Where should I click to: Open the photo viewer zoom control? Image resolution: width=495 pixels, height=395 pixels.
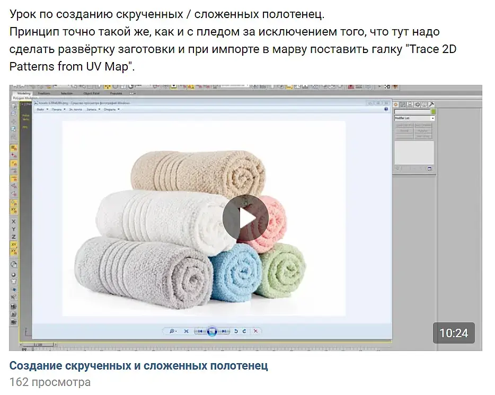point(173,331)
